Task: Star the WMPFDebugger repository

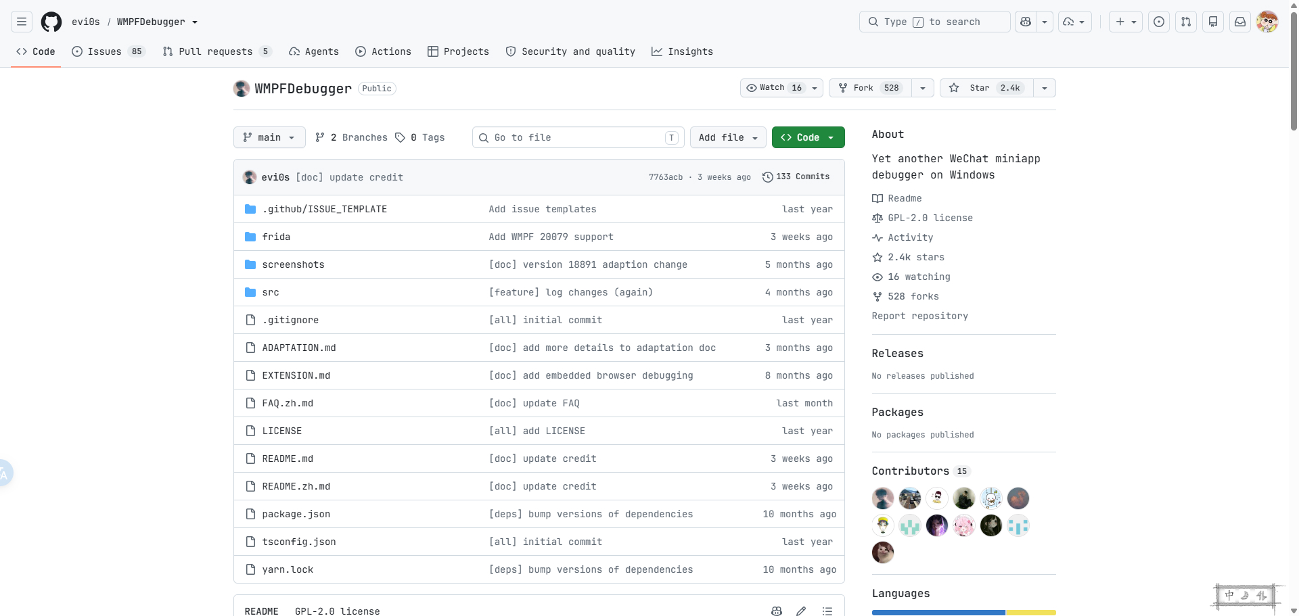Action: (x=986, y=88)
